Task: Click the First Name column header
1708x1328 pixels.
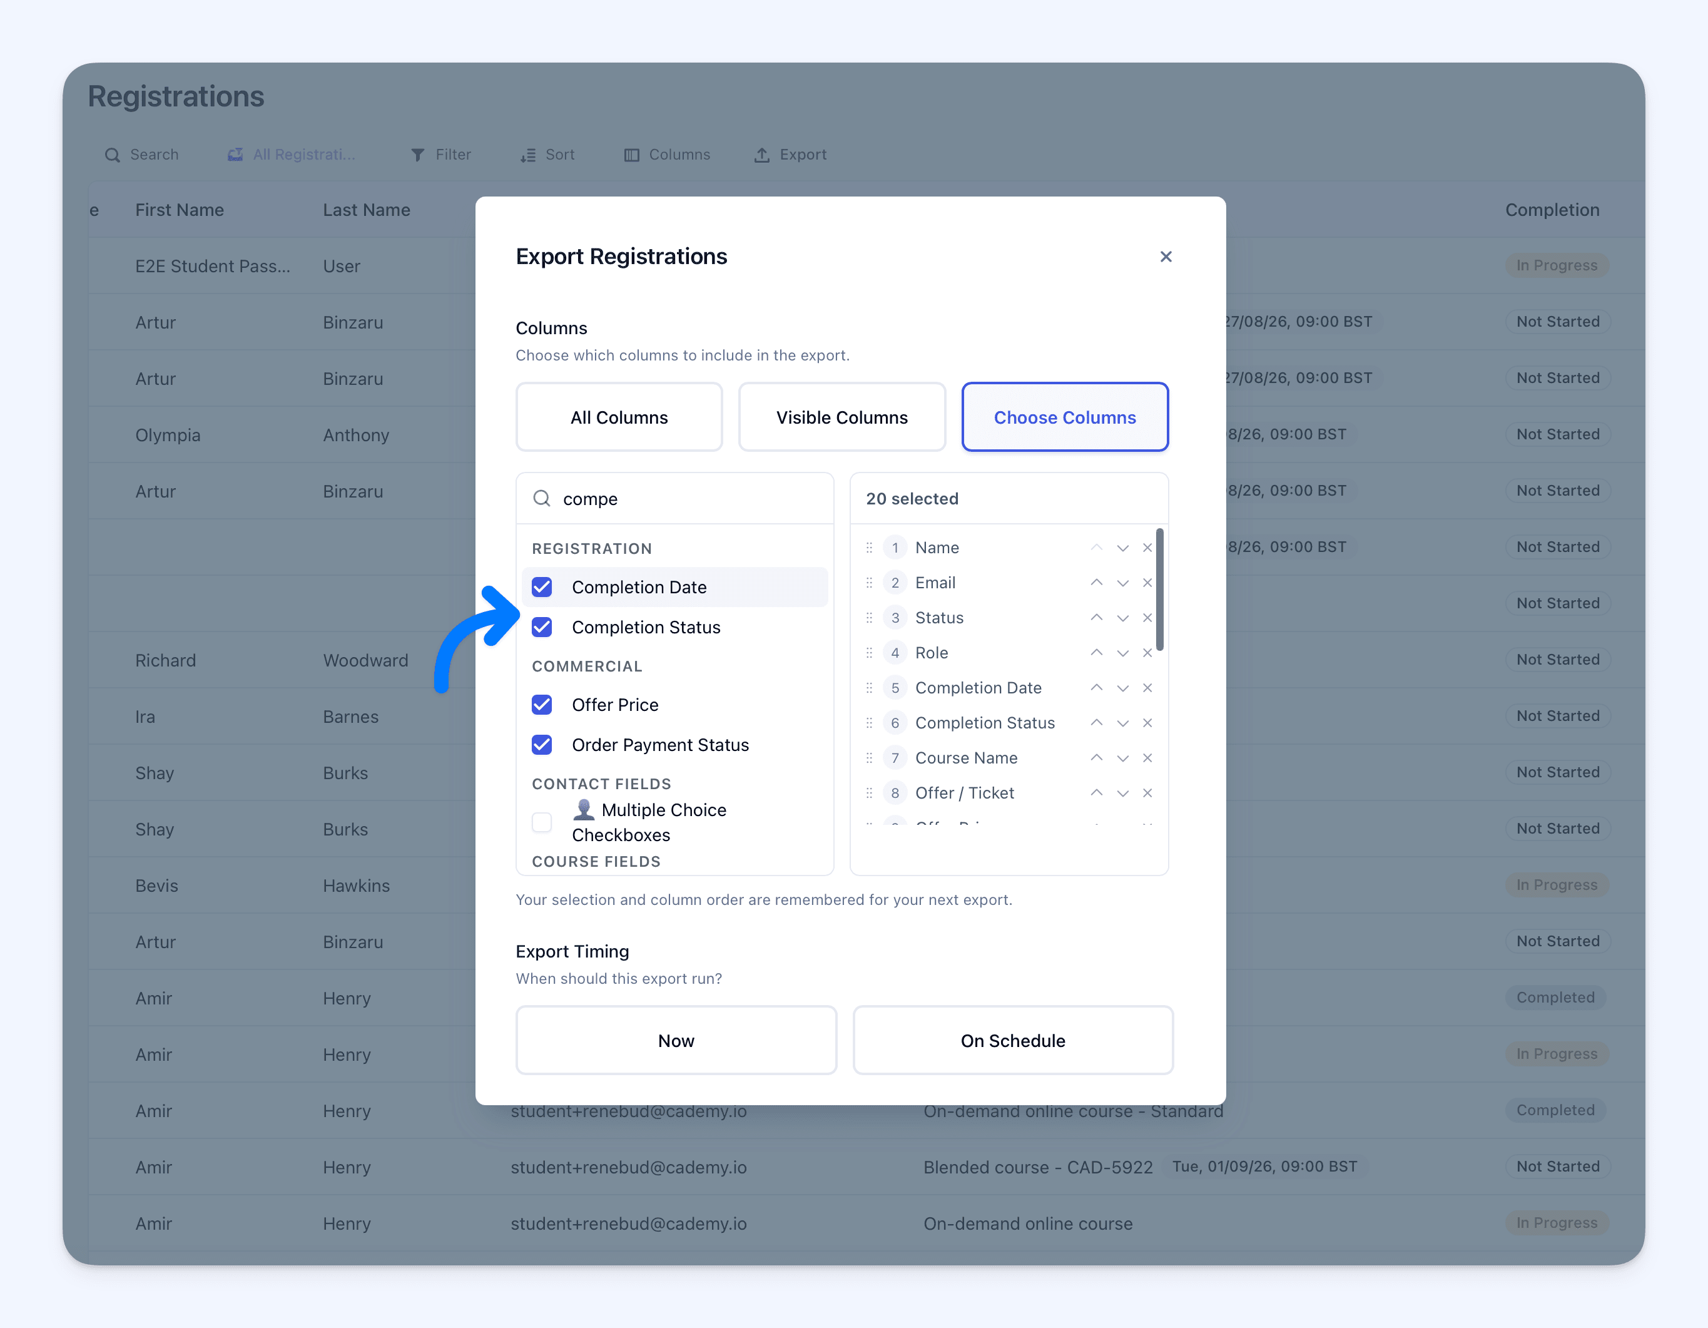Action: [179, 210]
